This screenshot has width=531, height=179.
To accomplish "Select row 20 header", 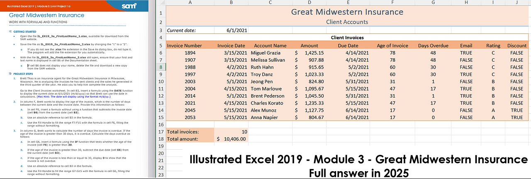I will pos(161,153).
